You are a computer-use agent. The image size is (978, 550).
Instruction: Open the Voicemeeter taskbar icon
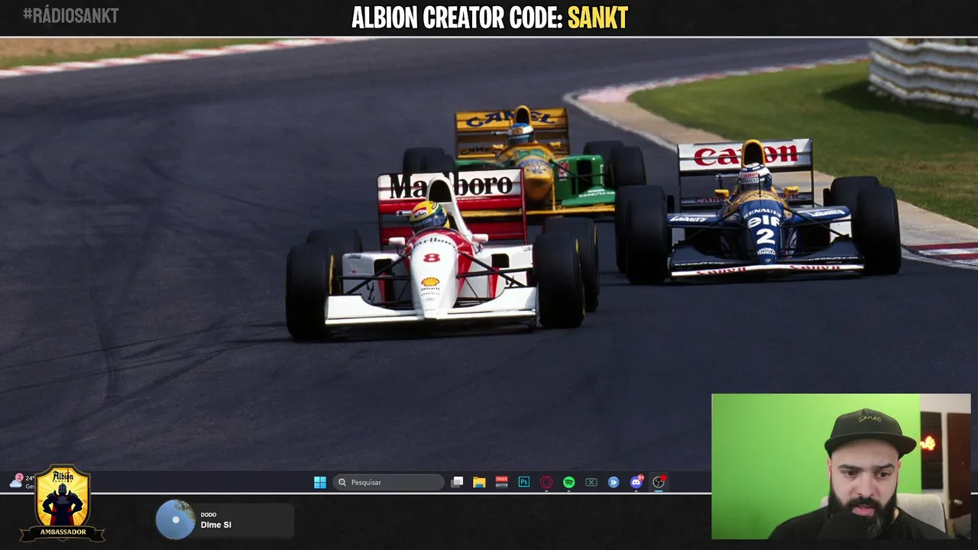pos(501,482)
